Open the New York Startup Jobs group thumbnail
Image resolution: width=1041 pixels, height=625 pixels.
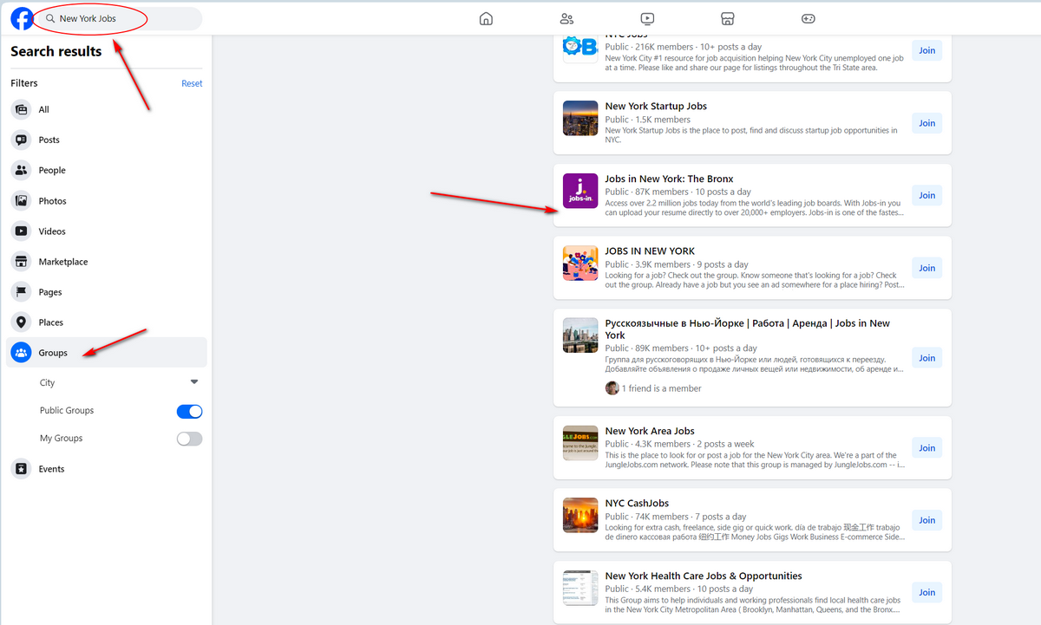[580, 118]
